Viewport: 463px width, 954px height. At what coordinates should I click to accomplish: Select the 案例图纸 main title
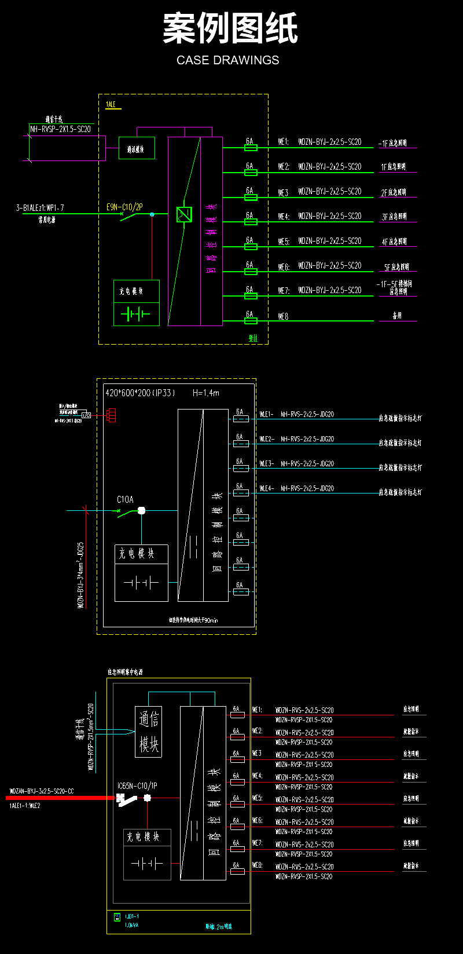[230, 29]
